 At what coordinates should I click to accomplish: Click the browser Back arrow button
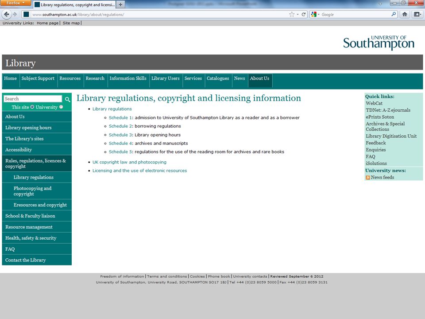(7, 14)
